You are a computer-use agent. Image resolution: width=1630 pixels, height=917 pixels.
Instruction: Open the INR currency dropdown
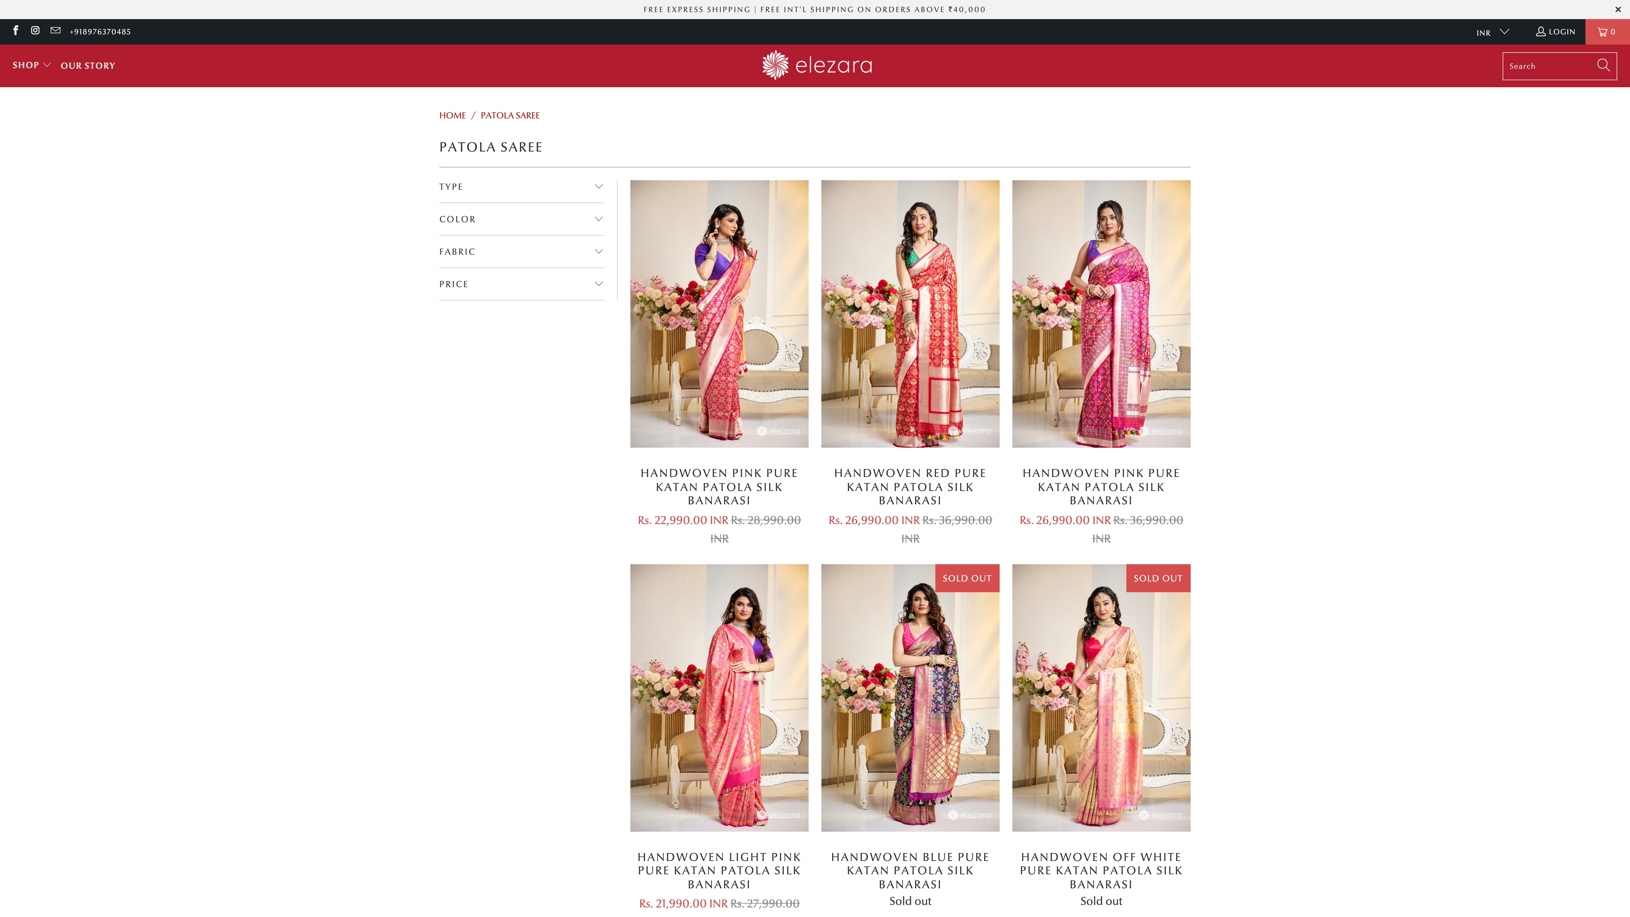(1492, 32)
